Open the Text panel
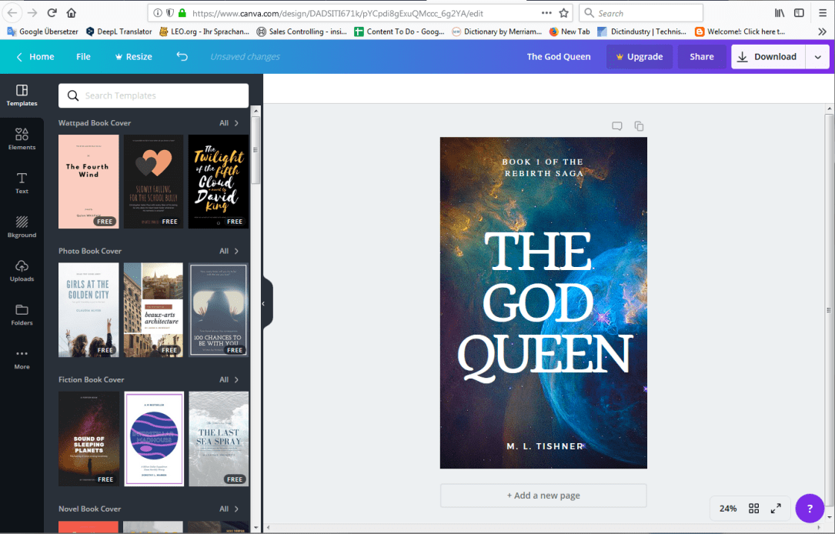The image size is (835, 534). 22,183
